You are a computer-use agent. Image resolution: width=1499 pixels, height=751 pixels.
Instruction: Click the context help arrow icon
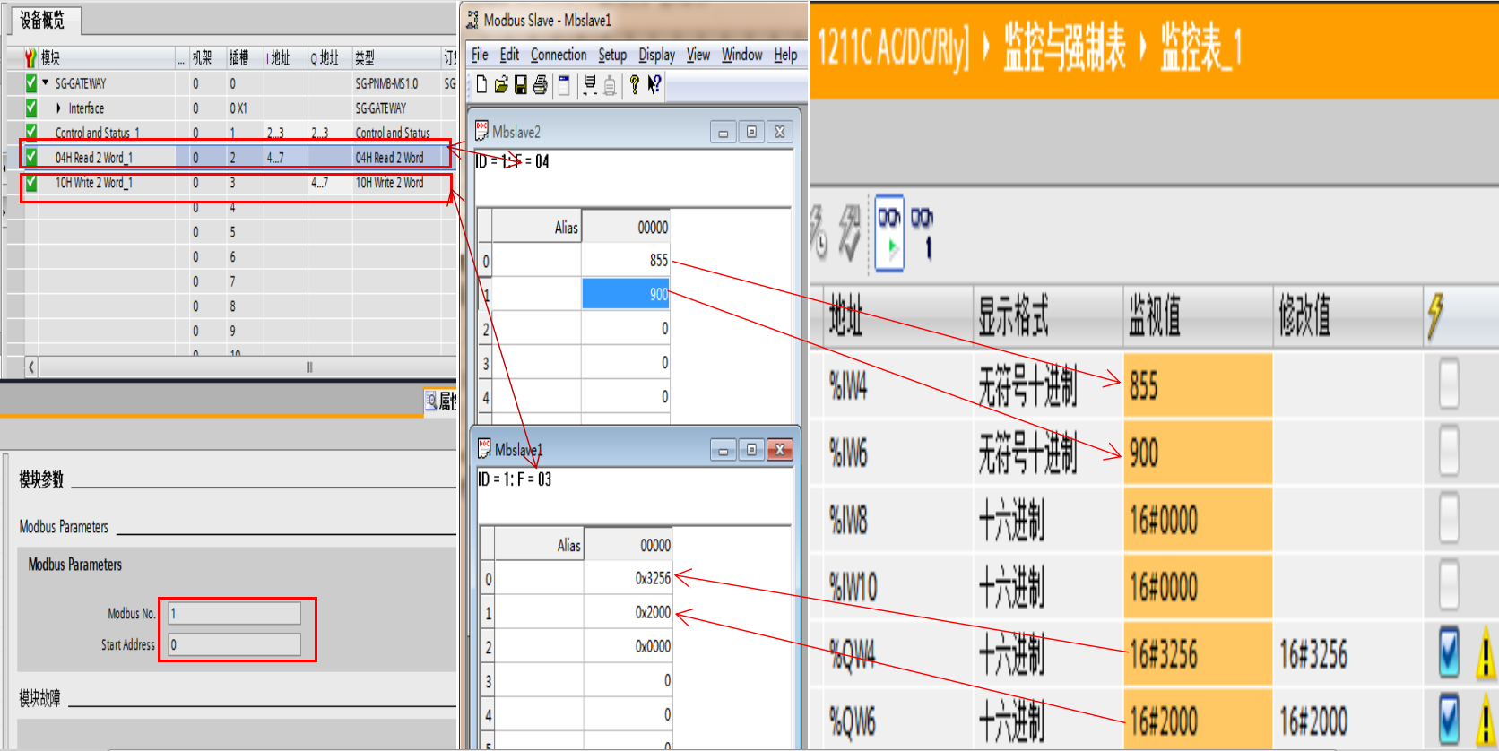coord(654,85)
